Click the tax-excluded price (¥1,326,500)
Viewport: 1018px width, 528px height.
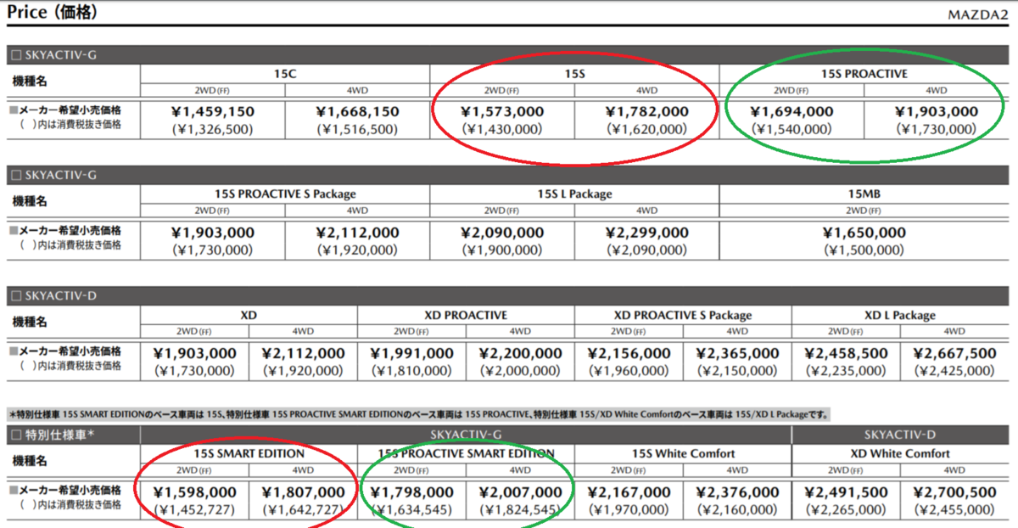213,130
